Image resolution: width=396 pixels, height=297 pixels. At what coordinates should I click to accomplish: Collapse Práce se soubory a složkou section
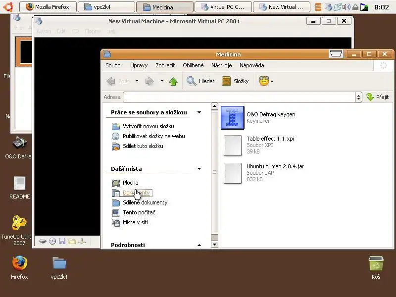[x=199, y=112]
